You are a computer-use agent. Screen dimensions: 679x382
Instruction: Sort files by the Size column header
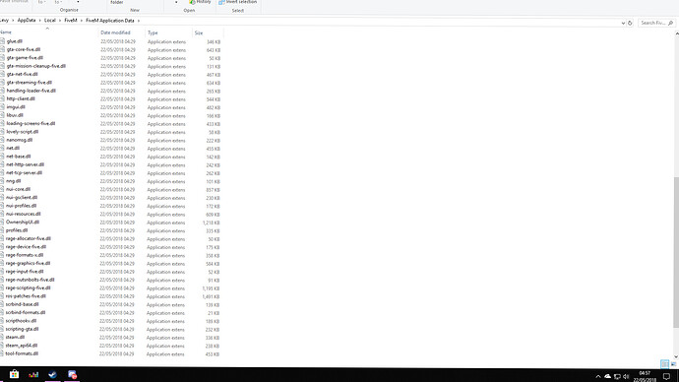[199, 32]
